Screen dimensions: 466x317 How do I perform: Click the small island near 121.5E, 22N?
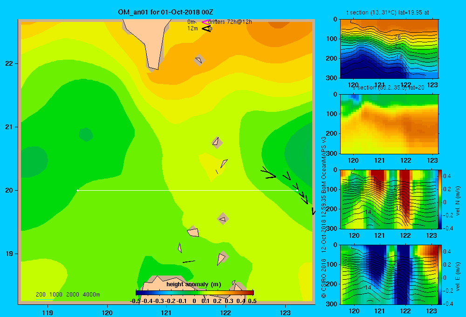point(199,60)
